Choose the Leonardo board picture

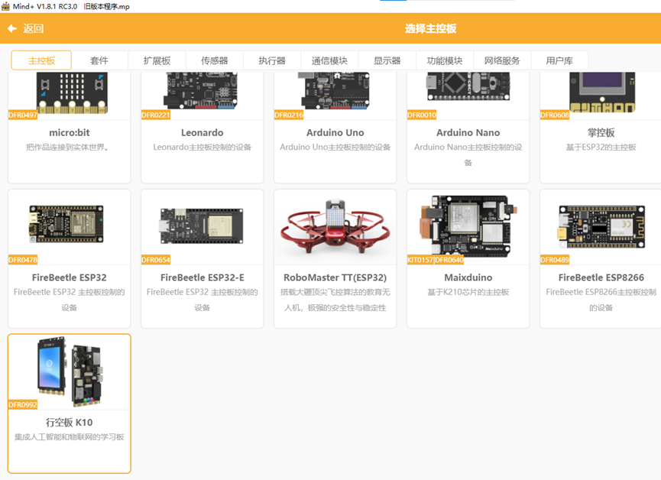[202, 92]
